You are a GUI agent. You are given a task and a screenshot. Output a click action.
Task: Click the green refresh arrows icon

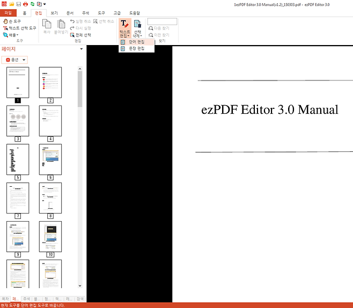tap(32, 4)
